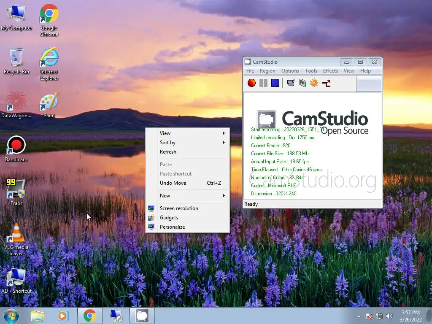Select the Paint desktop shortcut
Viewport: 432px width, 324px height.
[x=49, y=105]
